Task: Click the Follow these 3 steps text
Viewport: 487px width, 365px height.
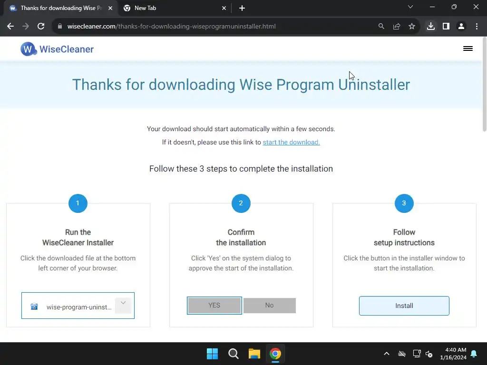Action: click(241, 169)
